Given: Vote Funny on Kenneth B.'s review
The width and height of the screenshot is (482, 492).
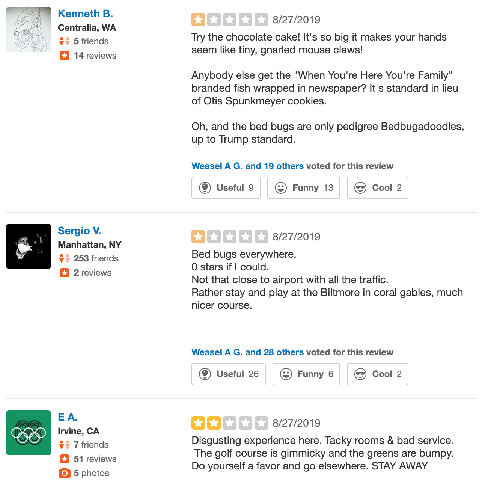Looking at the screenshot, I should (x=303, y=188).
